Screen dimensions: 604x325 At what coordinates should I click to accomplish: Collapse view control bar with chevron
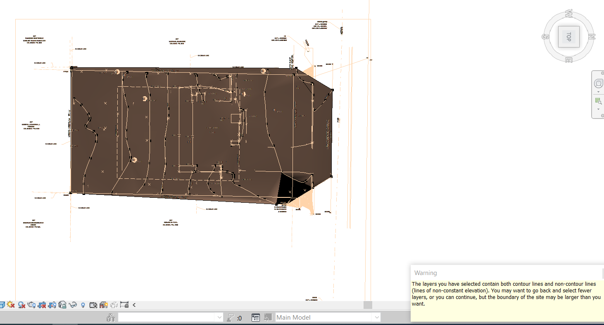click(134, 305)
